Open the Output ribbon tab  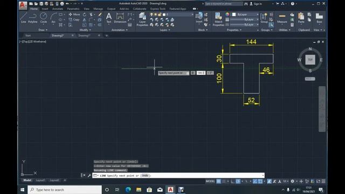pyautogui.click(x=111, y=9)
